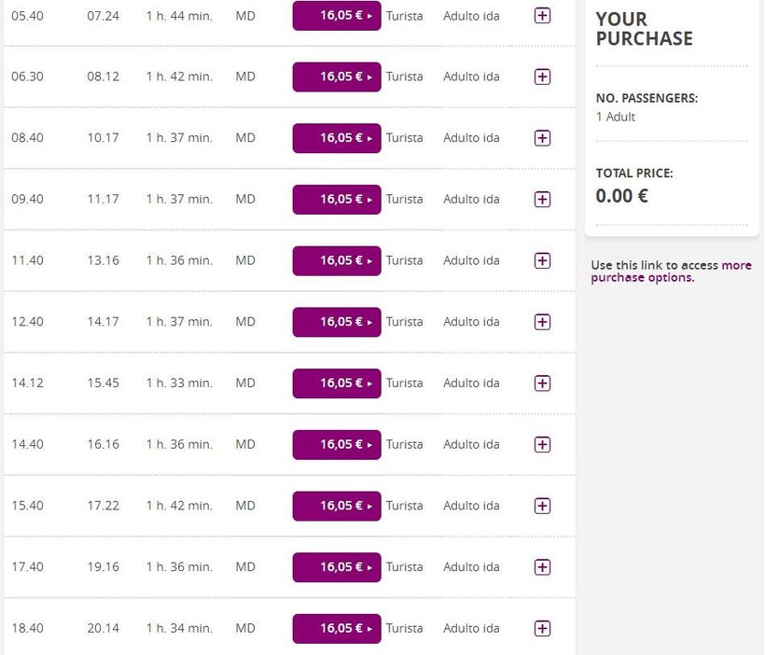Pick the 08.40 train fare button

click(x=337, y=138)
